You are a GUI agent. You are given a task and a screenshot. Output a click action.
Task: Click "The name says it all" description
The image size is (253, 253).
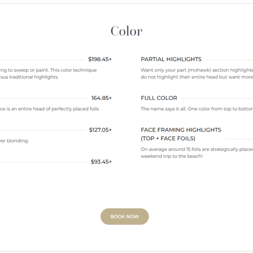tap(196, 109)
